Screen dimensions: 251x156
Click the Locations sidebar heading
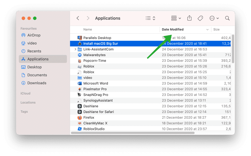click(x=28, y=102)
